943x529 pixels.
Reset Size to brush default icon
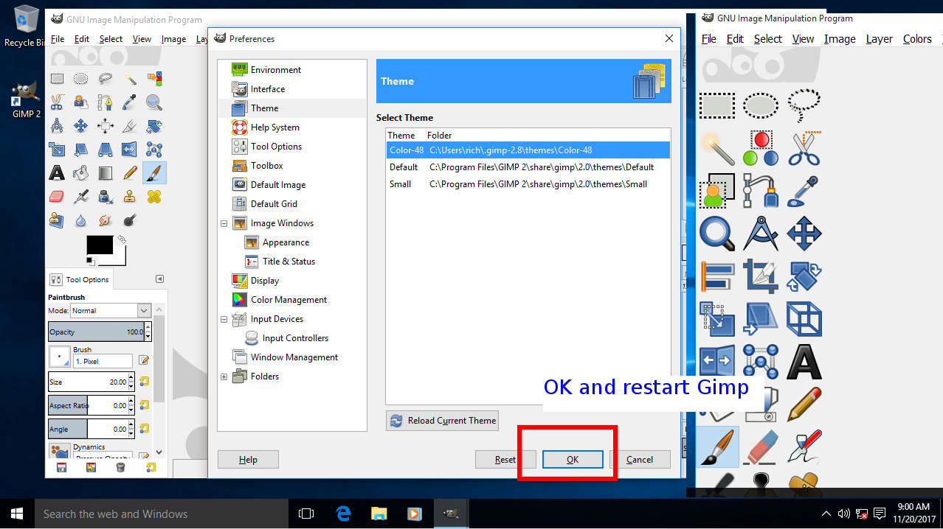pos(144,382)
